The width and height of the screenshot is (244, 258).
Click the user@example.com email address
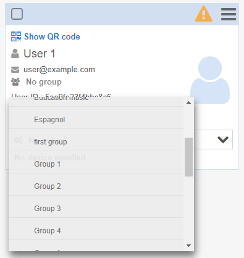pyautogui.click(x=59, y=70)
